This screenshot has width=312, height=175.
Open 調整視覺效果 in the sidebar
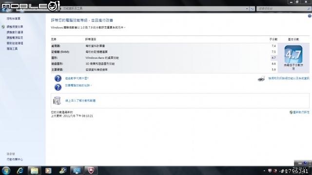pos(15,27)
